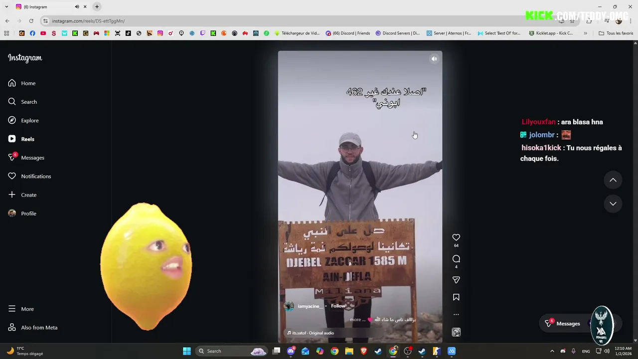Click Create to start a new post
Image resolution: width=638 pixels, height=359 pixels.
pyautogui.click(x=22, y=195)
